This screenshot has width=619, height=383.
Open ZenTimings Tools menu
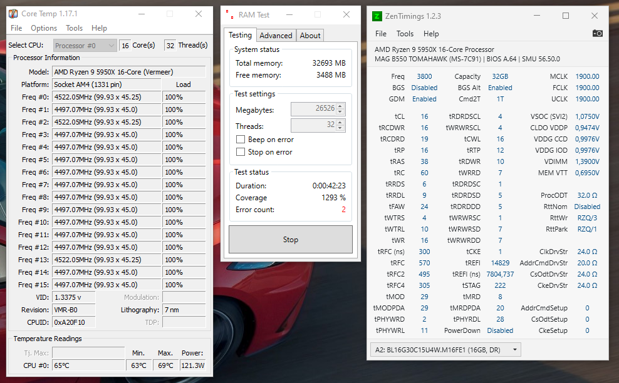pos(405,34)
